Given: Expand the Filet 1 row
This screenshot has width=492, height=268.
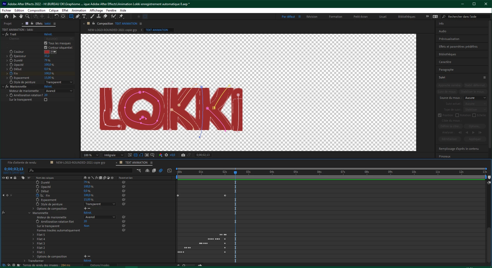Looking at the screenshot, I should tap(33, 252).
